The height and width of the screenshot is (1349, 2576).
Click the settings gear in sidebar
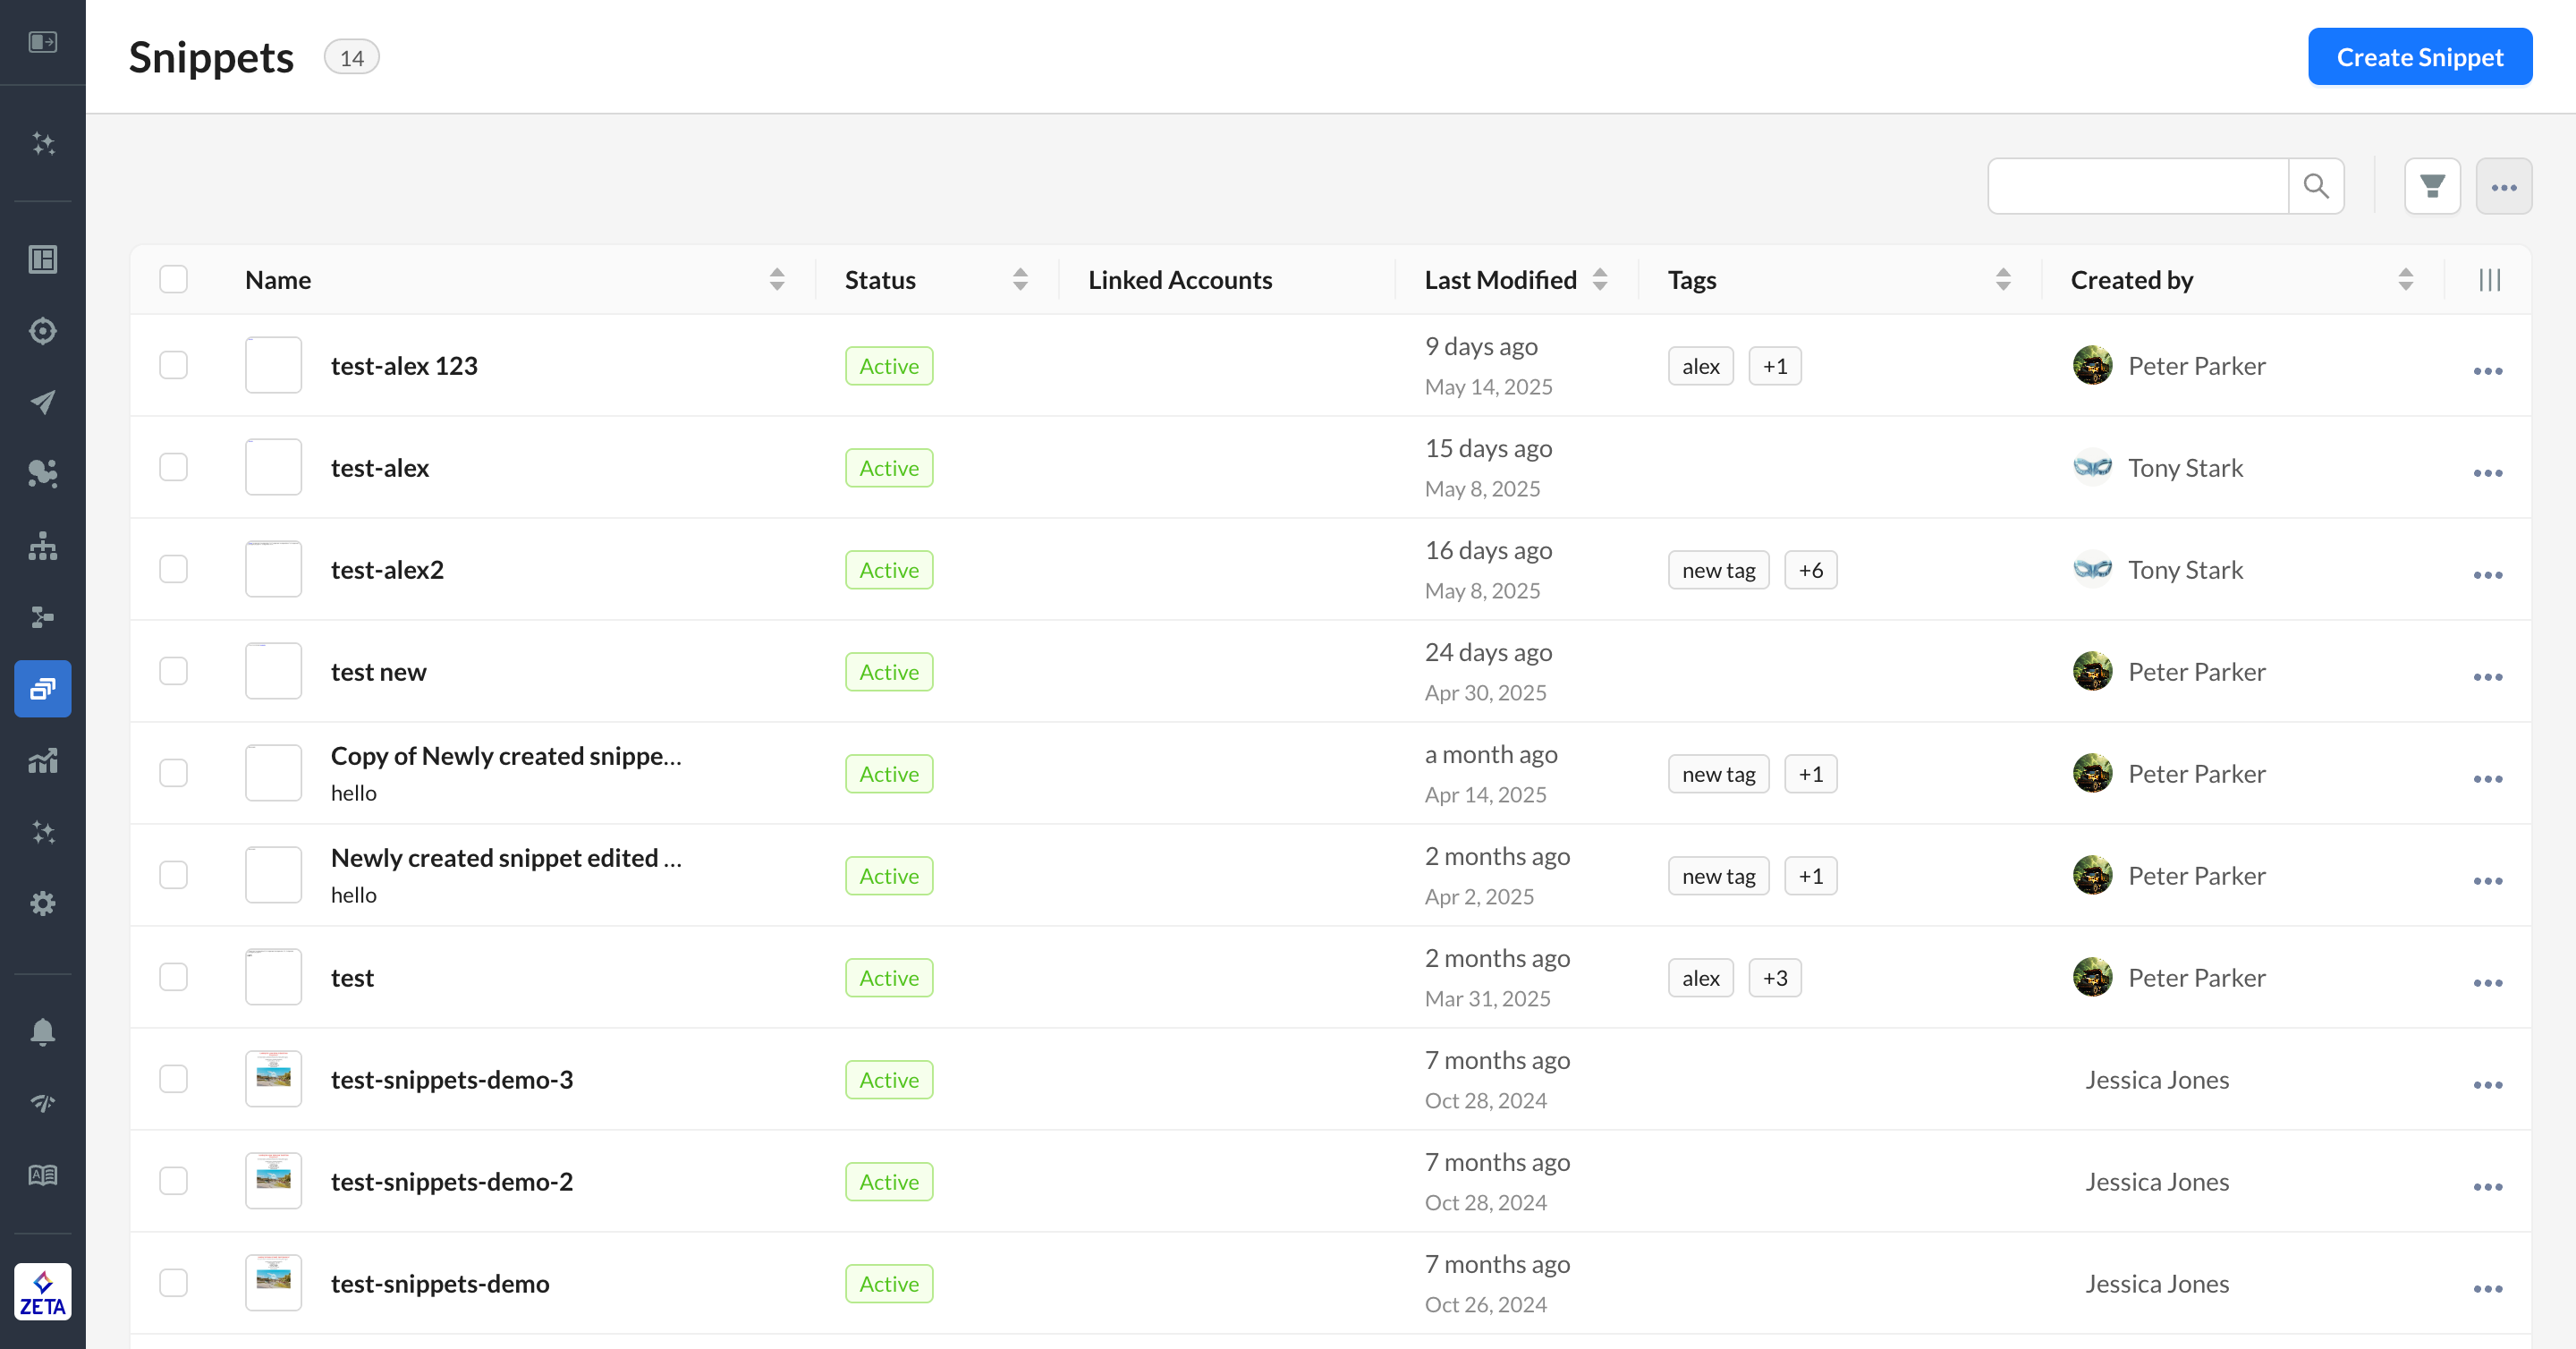pos(43,903)
